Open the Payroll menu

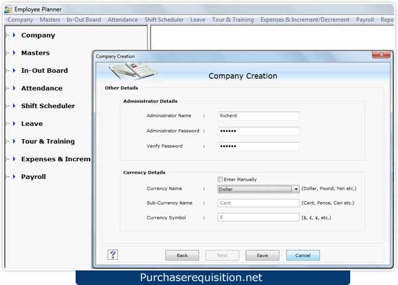[x=365, y=20]
